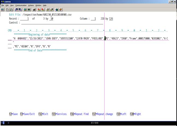Screen dimensions: 177x126
Task: Click the "JOHN DOEY" value in data
Action: pyautogui.click(x=51, y=39)
